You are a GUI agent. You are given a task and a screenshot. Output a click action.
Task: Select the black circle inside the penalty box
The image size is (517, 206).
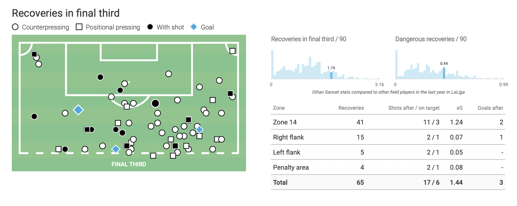100,77
